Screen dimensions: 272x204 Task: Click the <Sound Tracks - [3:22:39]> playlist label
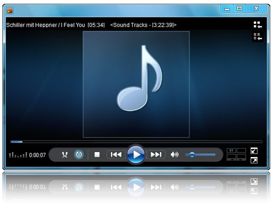(x=143, y=25)
